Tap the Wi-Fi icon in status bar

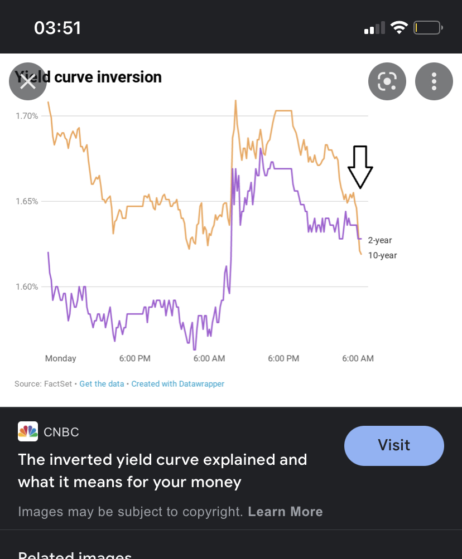coord(399,27)
